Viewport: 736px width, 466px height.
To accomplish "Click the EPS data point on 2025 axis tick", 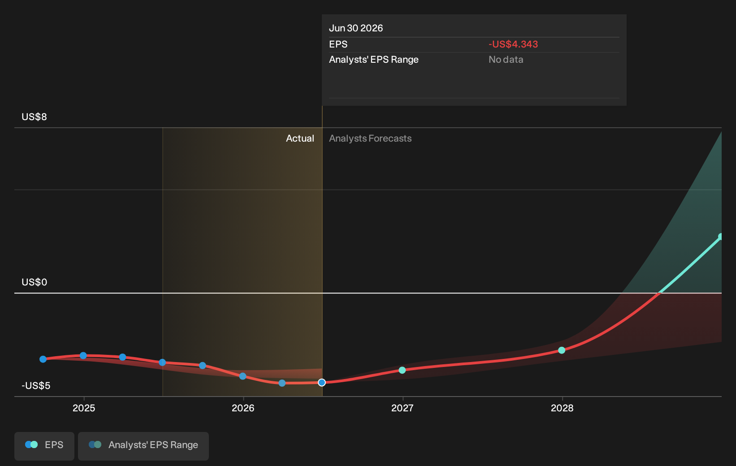I will coord(83,355).
